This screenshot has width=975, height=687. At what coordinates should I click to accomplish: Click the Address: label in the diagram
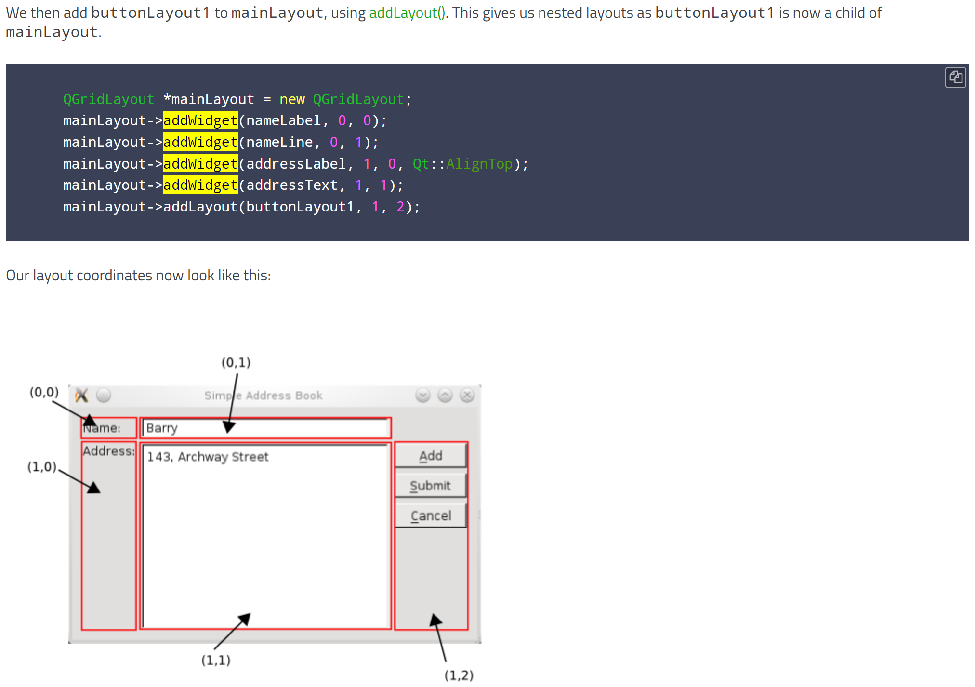108,451
